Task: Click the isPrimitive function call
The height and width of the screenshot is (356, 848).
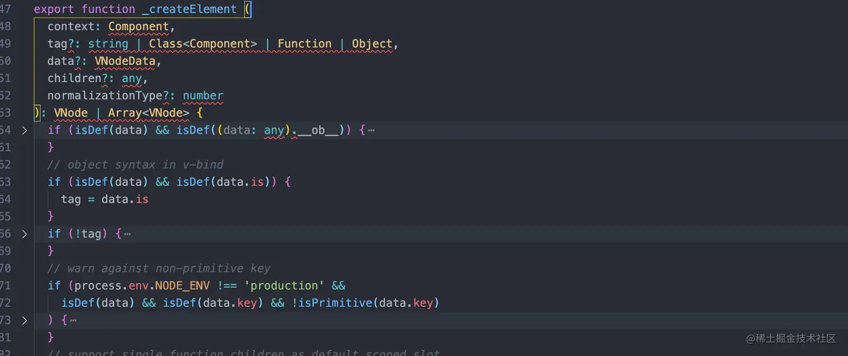Action: tap(337, 303)
